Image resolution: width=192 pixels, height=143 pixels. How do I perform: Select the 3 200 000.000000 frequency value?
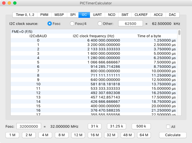pos(104,45)
